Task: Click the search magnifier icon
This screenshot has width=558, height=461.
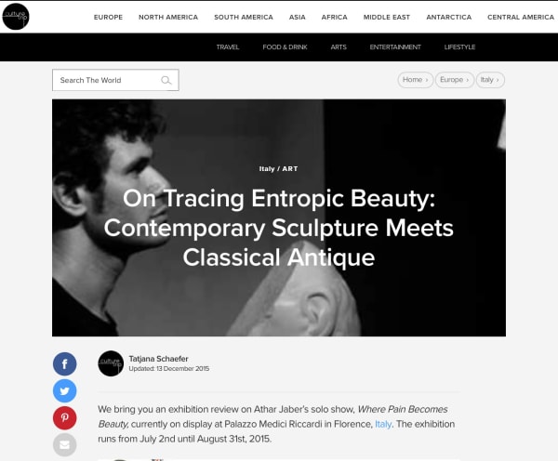Action: point(166,80)
